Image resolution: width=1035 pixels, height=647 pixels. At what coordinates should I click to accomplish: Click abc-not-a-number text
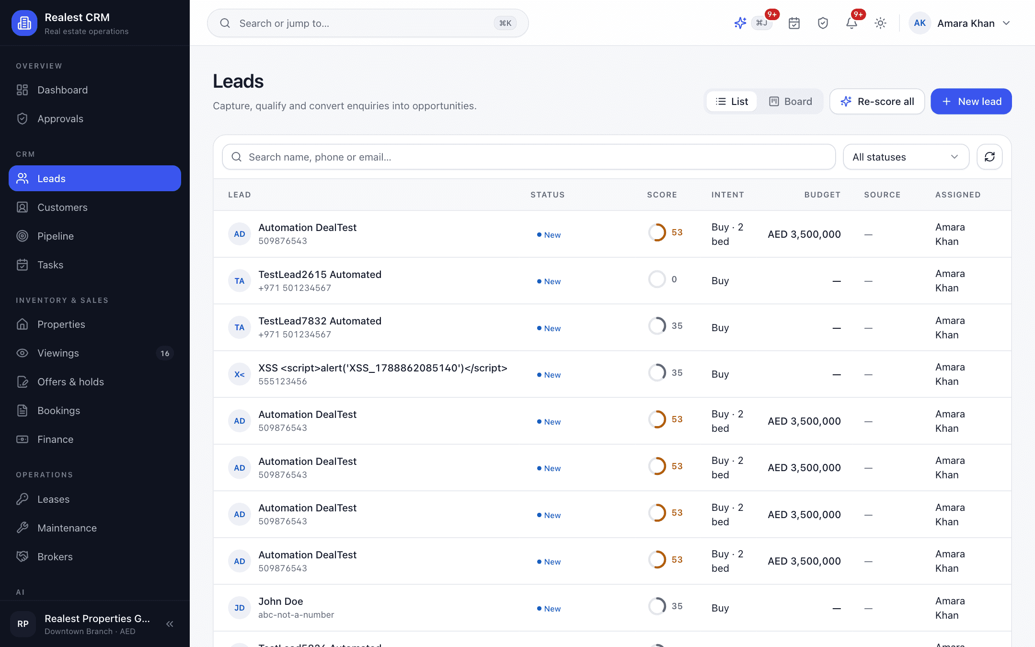pos(296,615)
